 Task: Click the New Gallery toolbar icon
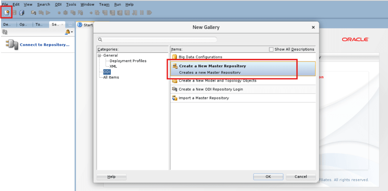pos(7,13)
